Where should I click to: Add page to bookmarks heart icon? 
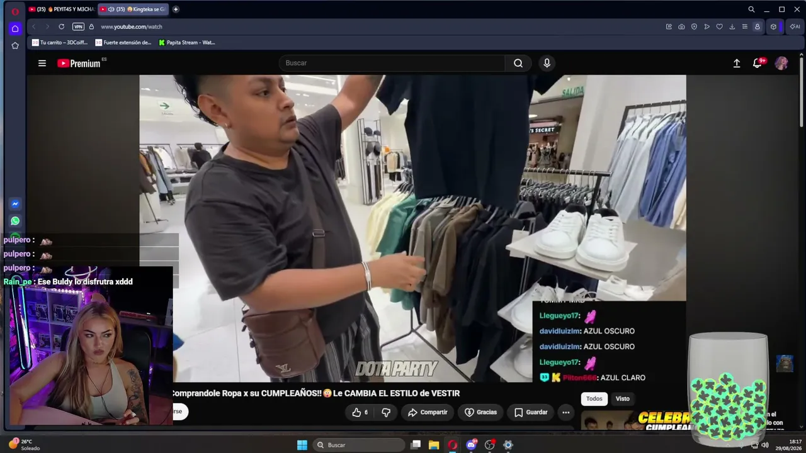pos(719,26)
